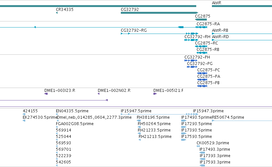Click the EK274530.5prime EST label
This screenshot has height=167, width=272.
40,117
